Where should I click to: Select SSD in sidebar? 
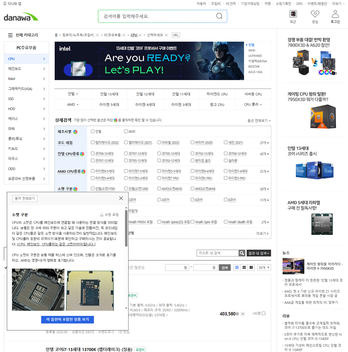pos(26,99)
